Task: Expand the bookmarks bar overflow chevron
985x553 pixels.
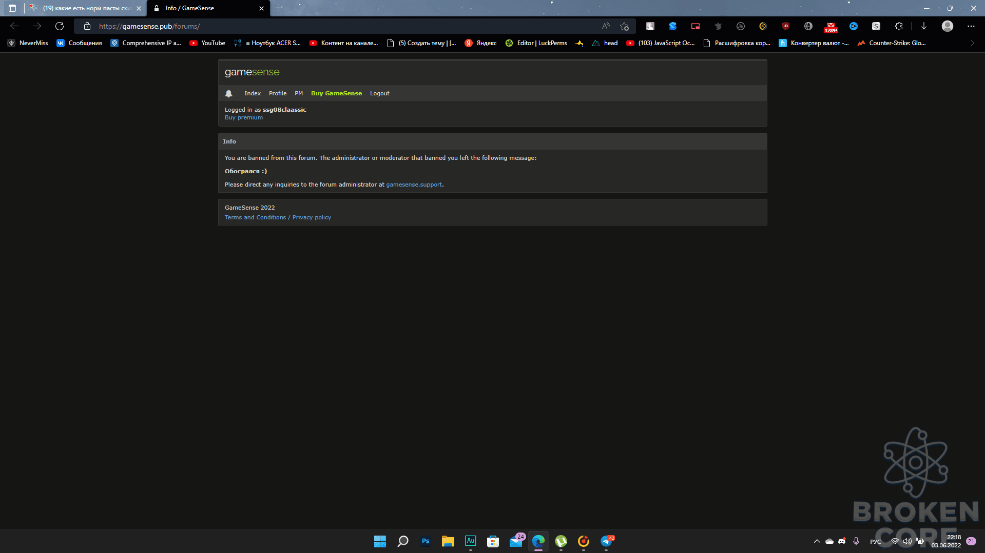Action: point(972,43)
